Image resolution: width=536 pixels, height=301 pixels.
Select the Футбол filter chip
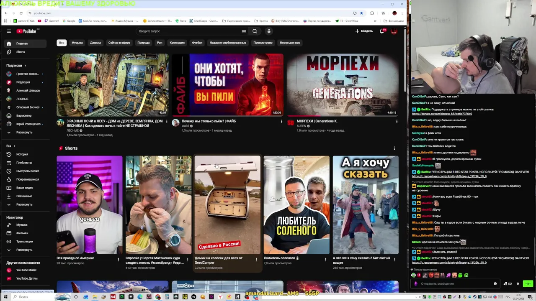pos(197,43)
